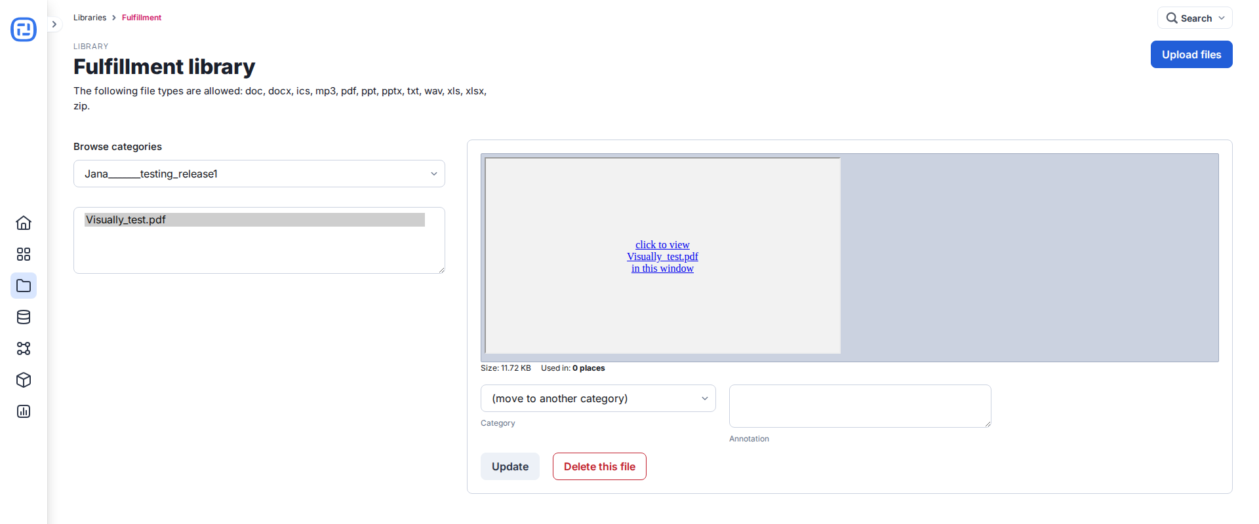Viewport: 1259px width, 524px height.
Task: Click Delete this file button
Action: tap(599, 466)
